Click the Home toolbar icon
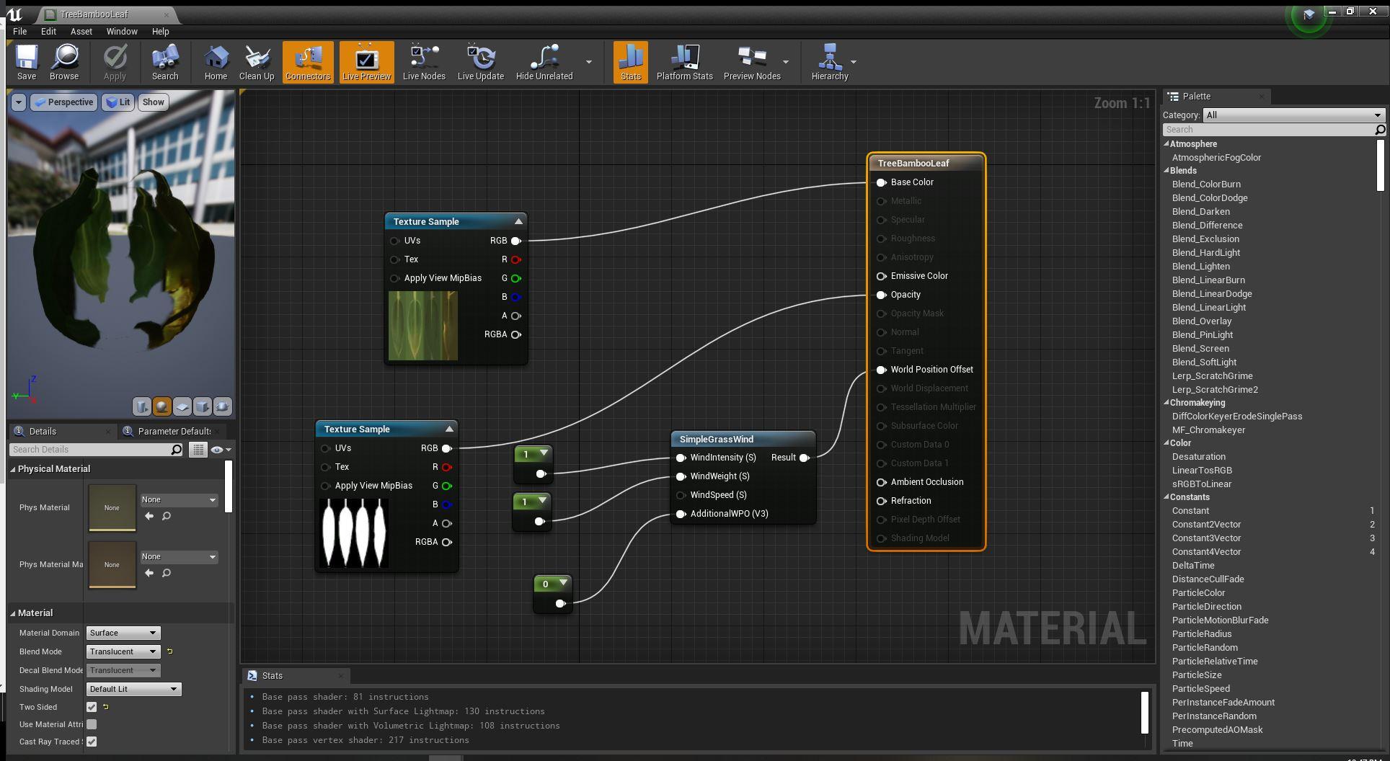Viewport: 1390px width, 761px height. click(x=216, y=62)
